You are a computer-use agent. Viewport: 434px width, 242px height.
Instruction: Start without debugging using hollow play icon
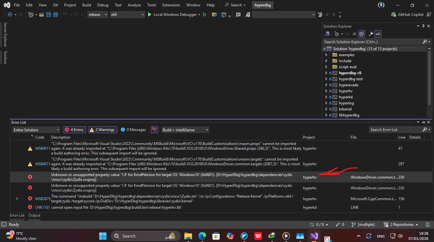(205, 15)
